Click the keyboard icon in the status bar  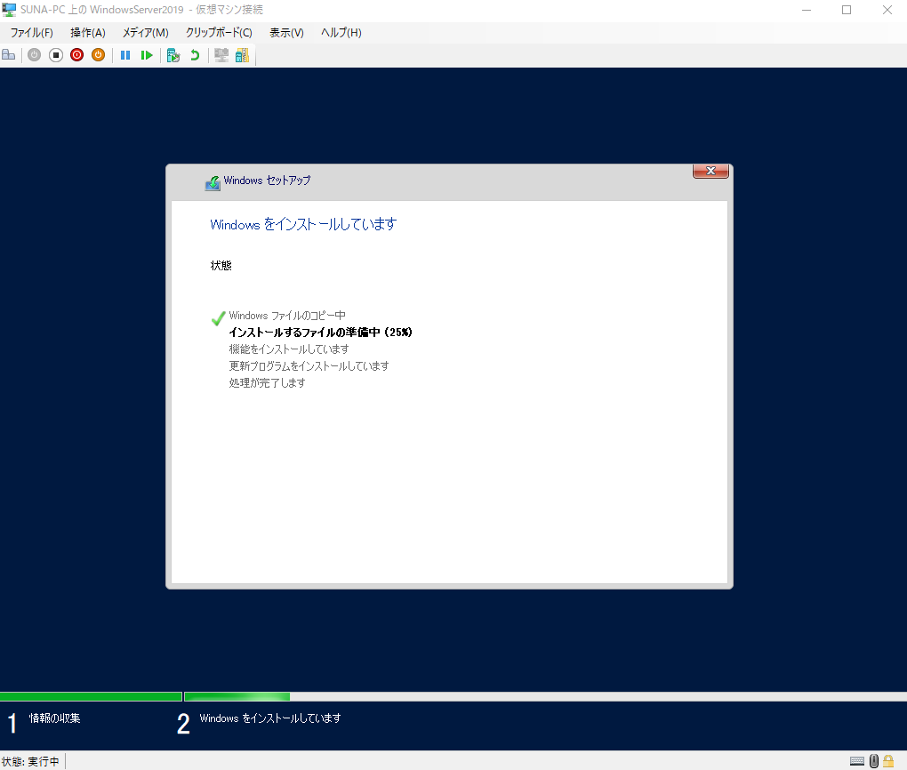[857, 761]
